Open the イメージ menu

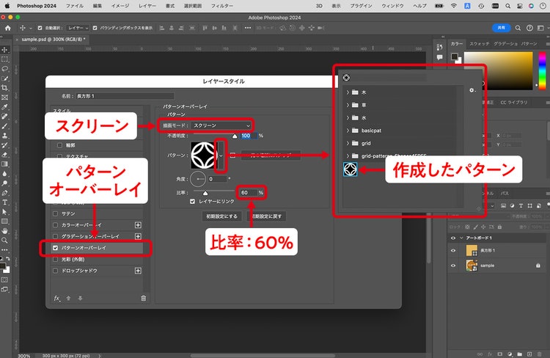120,6
